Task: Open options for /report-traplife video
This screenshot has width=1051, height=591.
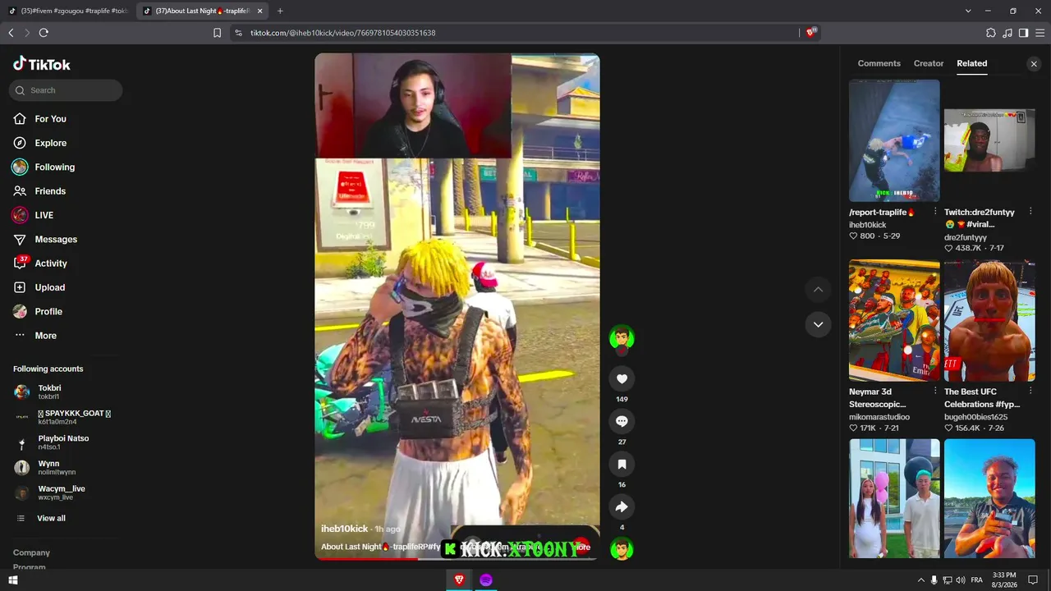Action: point(935,212)
